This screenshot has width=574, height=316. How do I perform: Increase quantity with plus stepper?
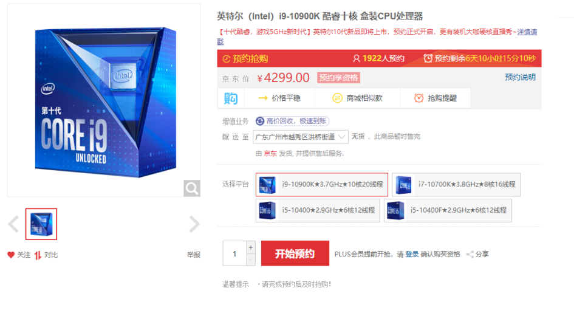coord(251,247)
